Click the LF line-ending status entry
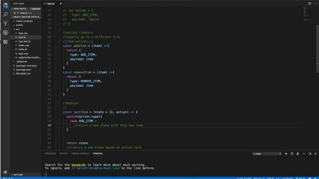The height and width of the screenshot is (179, 319). pos(278,178)
